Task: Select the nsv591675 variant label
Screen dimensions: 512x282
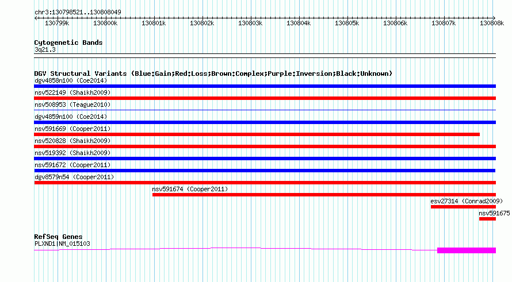Action: coord(494,213)
